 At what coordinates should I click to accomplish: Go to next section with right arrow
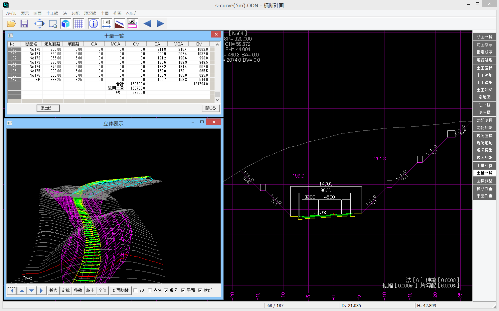160,24
